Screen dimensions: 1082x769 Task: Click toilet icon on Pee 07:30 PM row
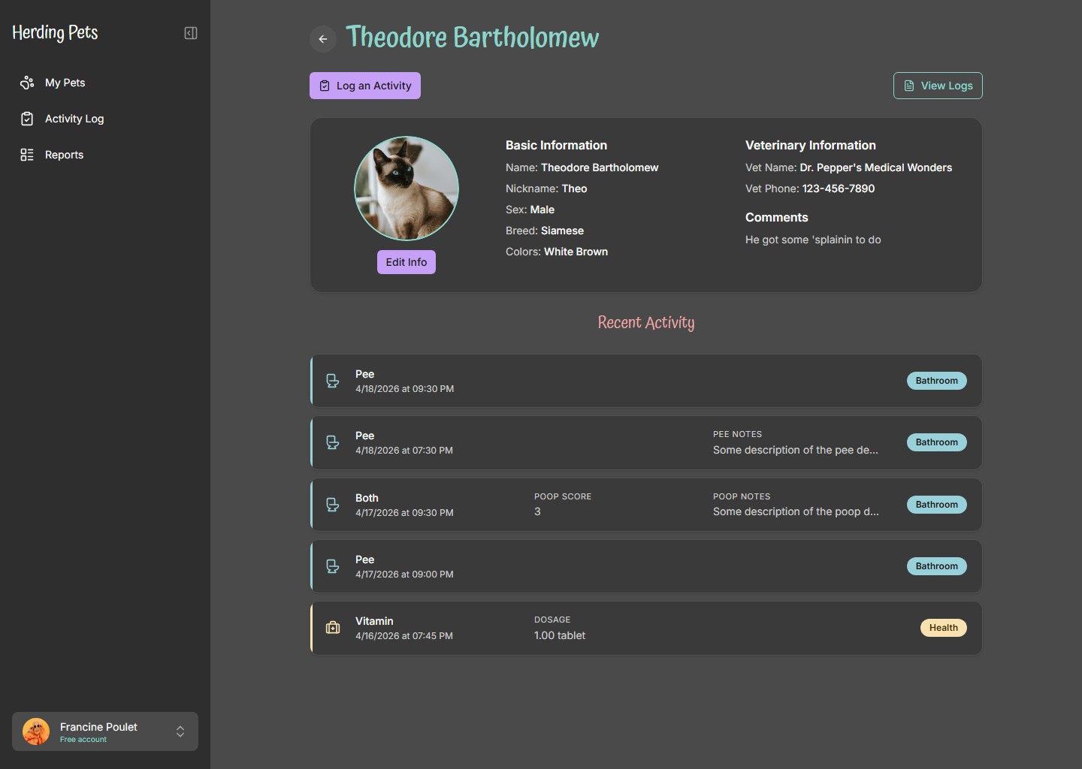pos(333,442)
